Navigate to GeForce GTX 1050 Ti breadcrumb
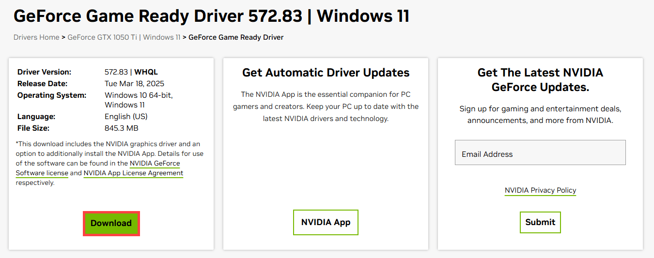This screenshot has height=258, width=654. click(x=102, y=37)
